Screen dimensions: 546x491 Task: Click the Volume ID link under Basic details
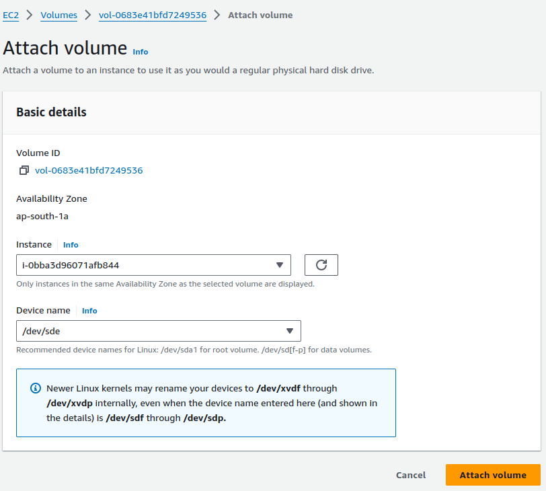(89, 171)
